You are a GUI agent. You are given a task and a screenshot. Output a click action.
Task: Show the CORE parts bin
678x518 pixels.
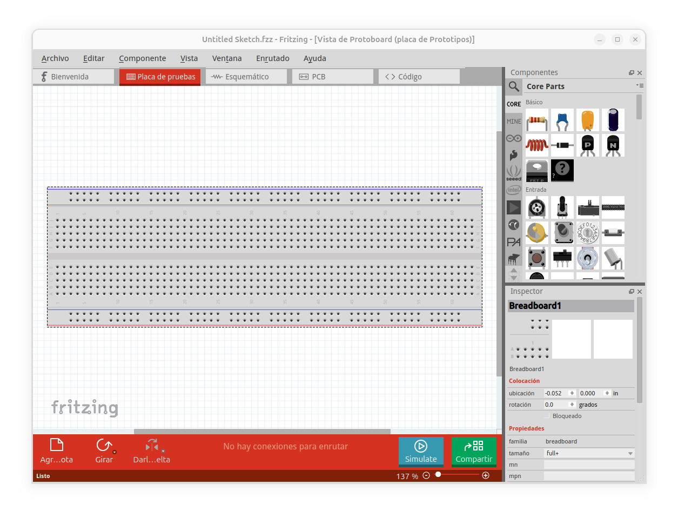click(x=514, y=104)
